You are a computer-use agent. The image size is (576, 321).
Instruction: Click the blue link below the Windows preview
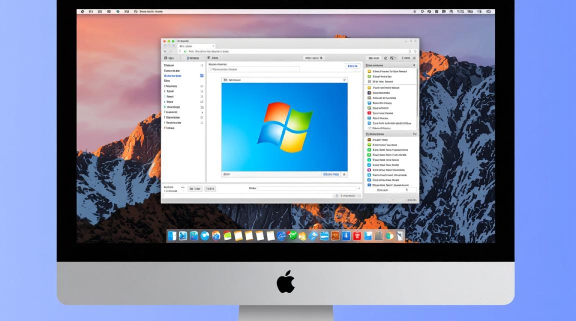point(331,174)
